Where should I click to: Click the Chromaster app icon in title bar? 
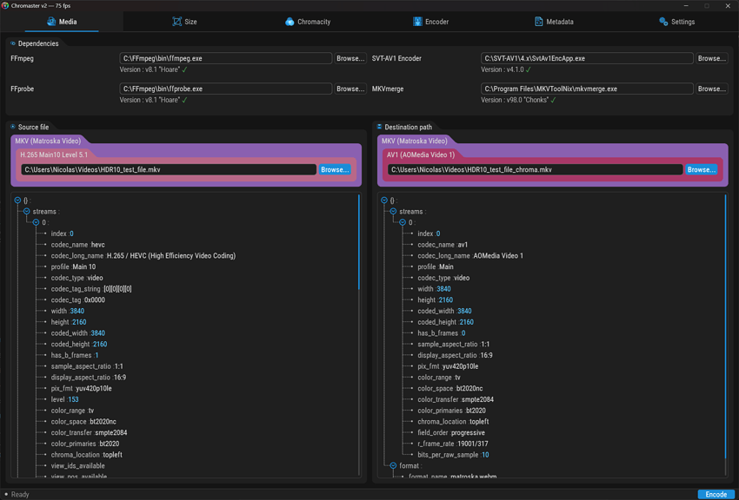tap(5, 6)
